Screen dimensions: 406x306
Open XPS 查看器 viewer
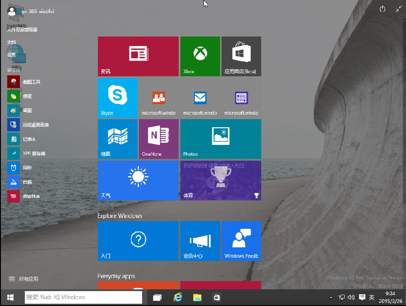[x=27, y=153]
